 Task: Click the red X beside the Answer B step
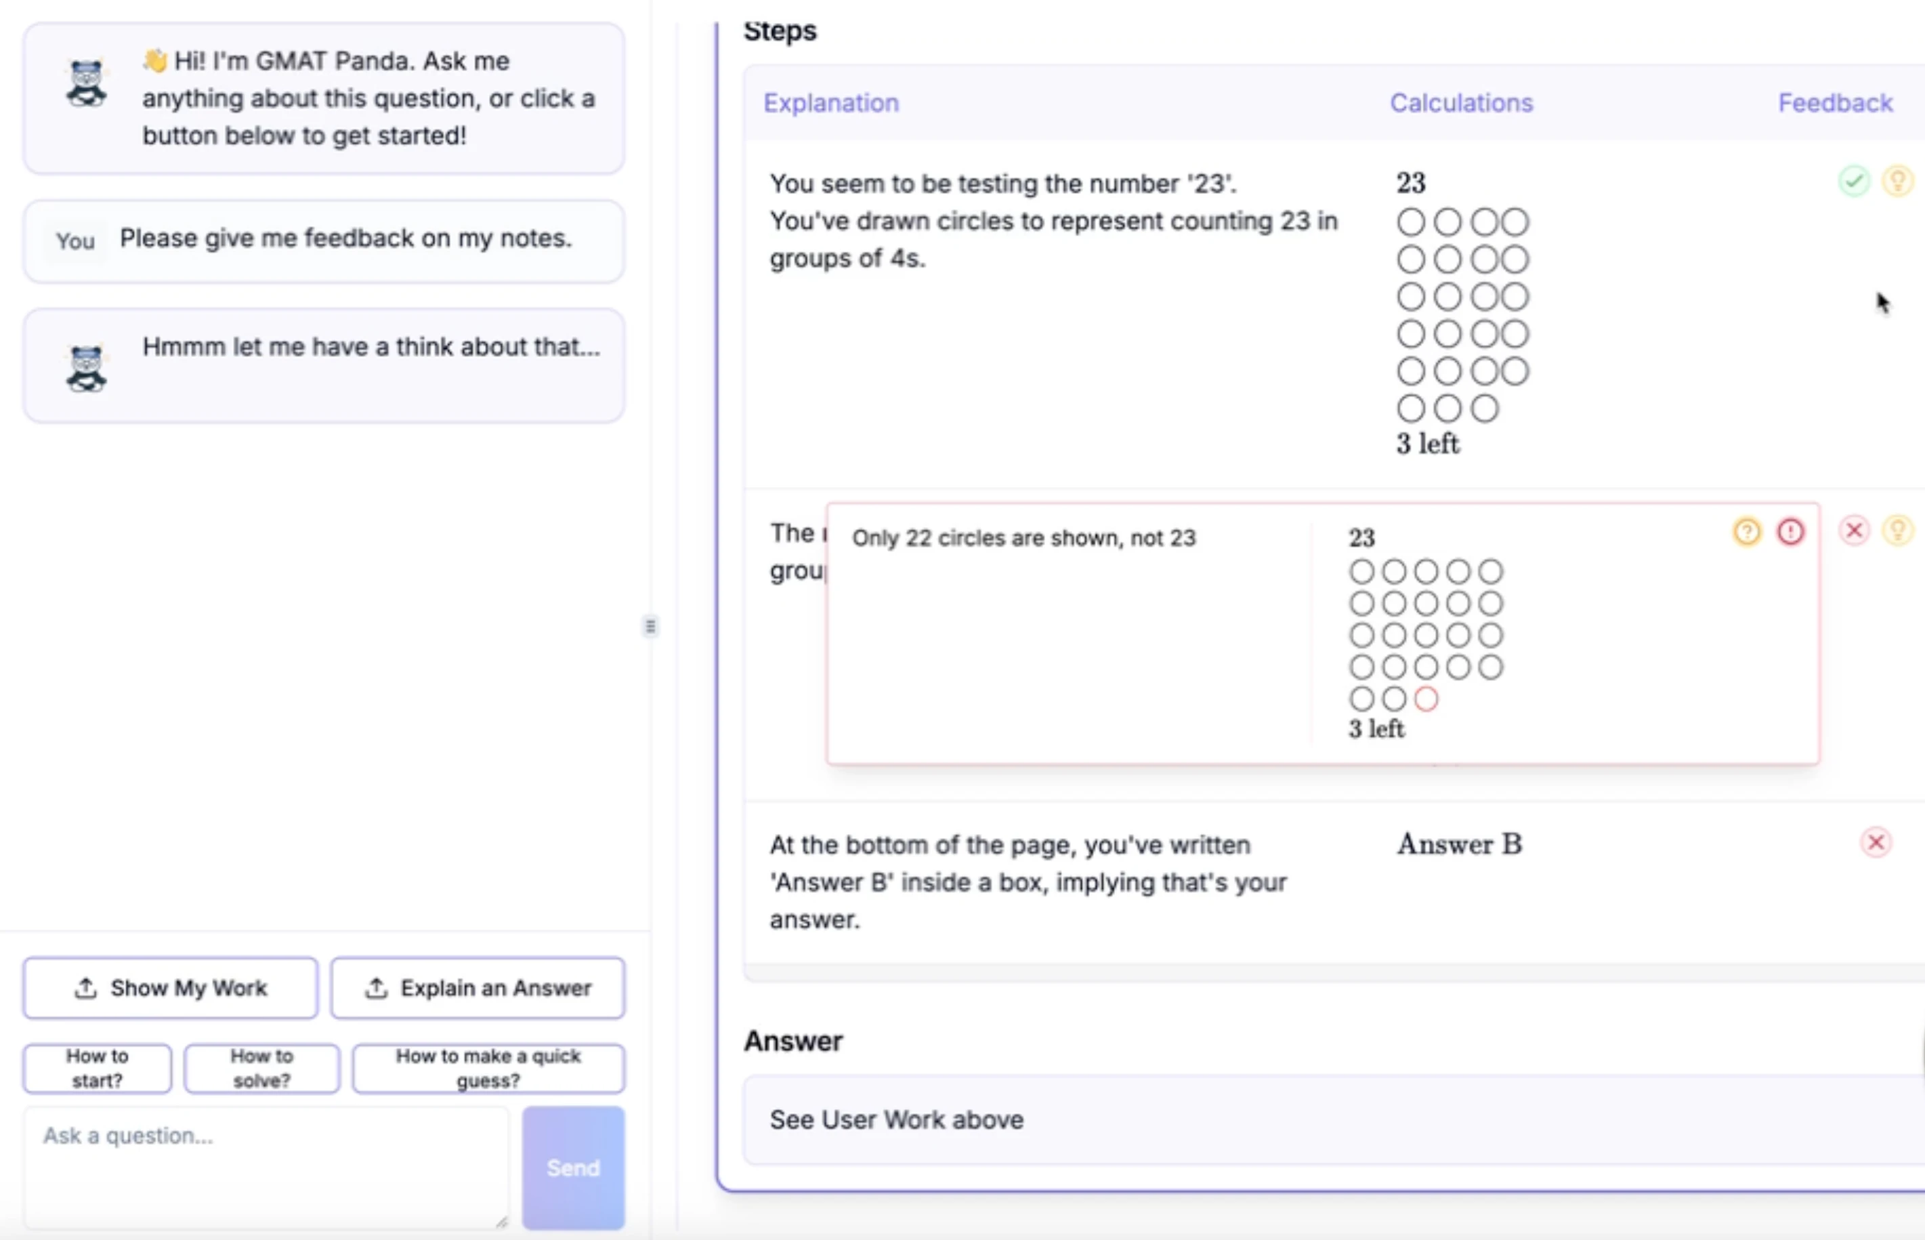pos(1878,842)
